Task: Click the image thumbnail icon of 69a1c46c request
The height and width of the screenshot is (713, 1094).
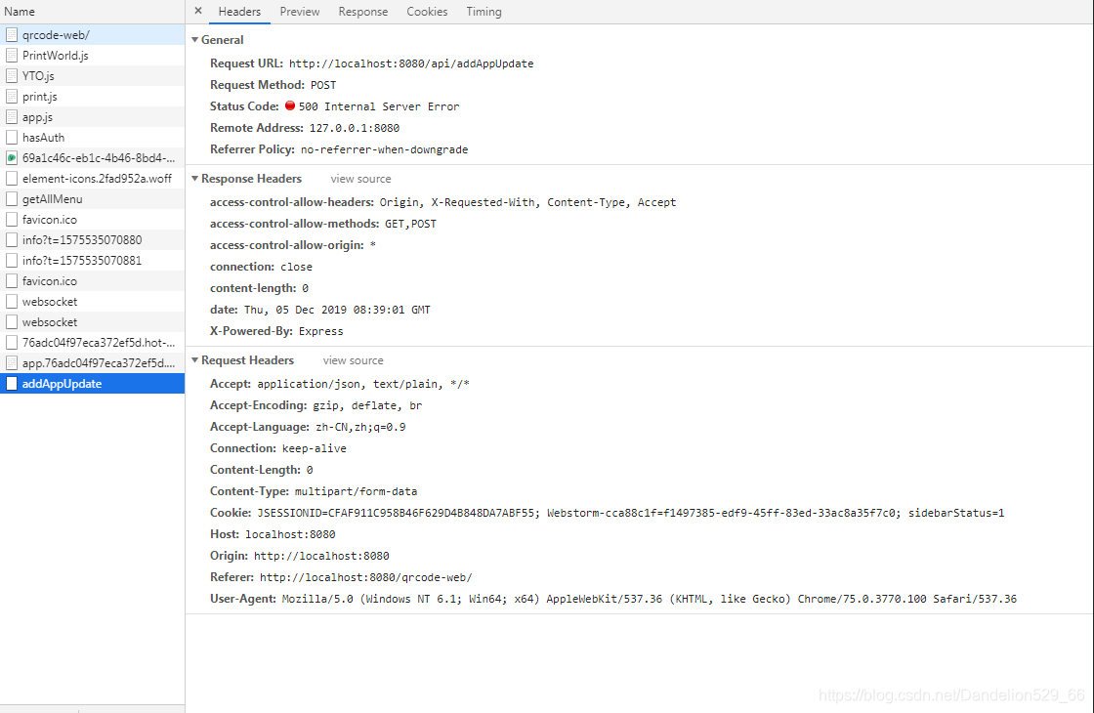Action: coord(11,157)
